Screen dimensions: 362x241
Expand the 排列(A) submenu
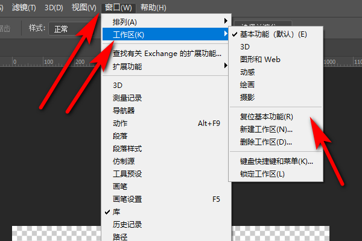[166, 22]
